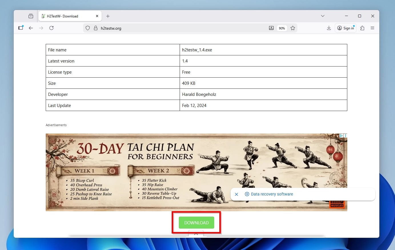Select the 409 KB size value
Image resolution: width=395 pixels, height=250 pixels.
click(x=189, y=83)
